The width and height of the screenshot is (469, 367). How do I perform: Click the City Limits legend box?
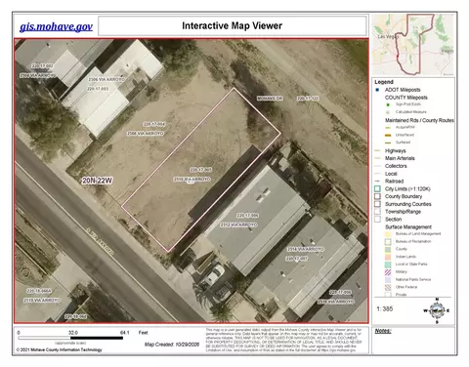click(x=377, y=188)
